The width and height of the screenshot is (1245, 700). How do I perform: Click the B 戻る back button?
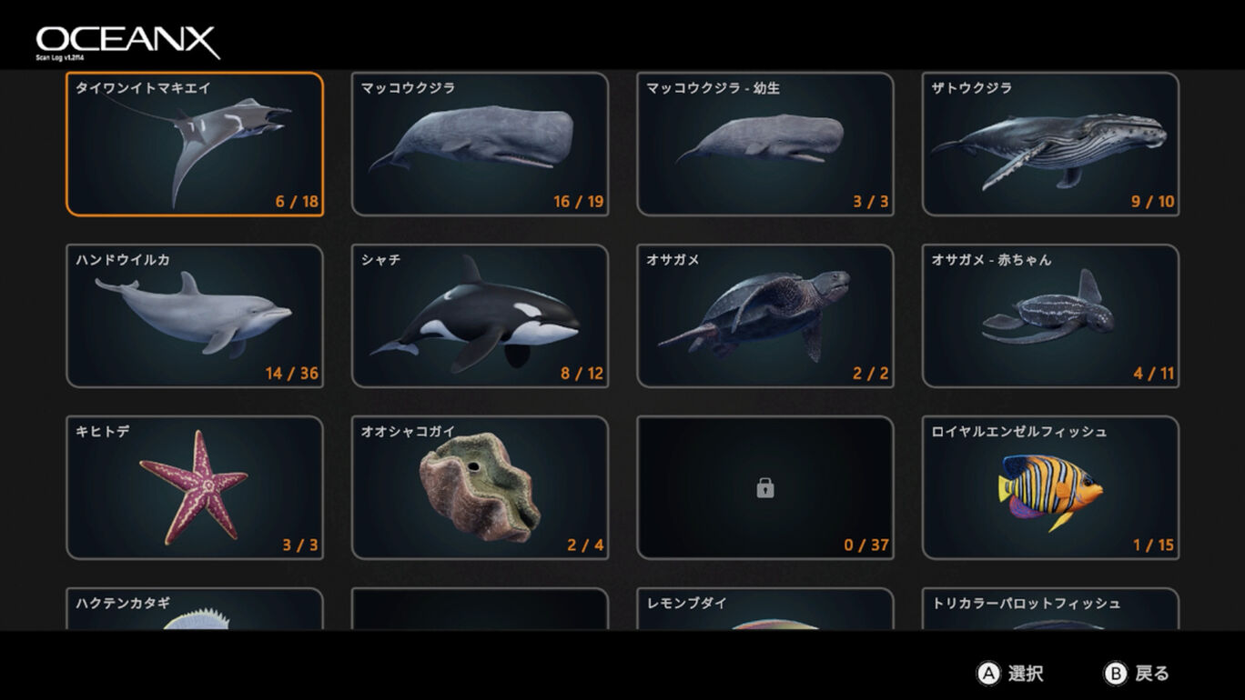[1137, 674]
